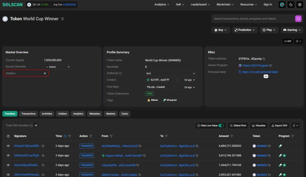306x177 pixels.
Task: Click Sign in
Action: (267, 4)
